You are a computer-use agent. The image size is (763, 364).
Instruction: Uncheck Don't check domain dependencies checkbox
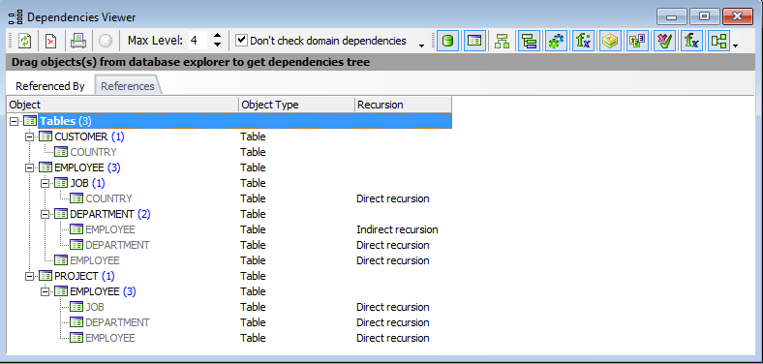click(x=241, y=41)
